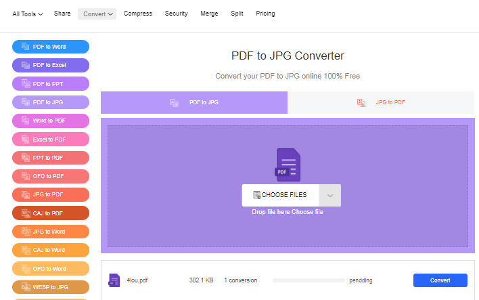
Task: Click the 302.1 KB file size text
Action: coord(202,280)
